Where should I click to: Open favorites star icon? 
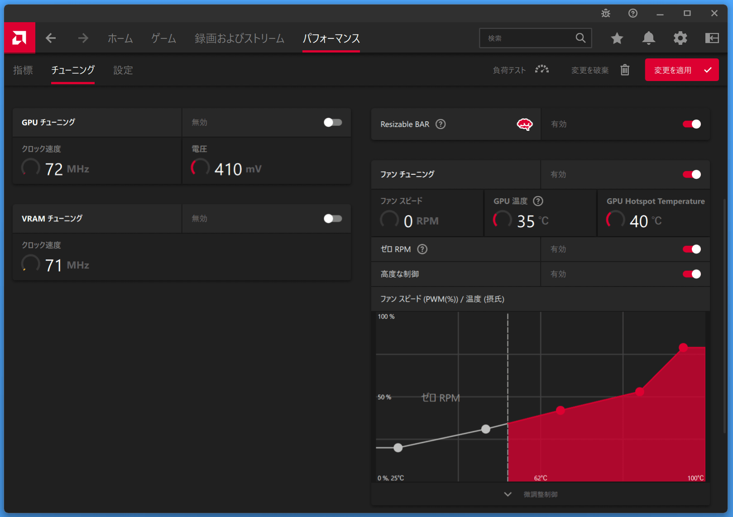[617, 38]
